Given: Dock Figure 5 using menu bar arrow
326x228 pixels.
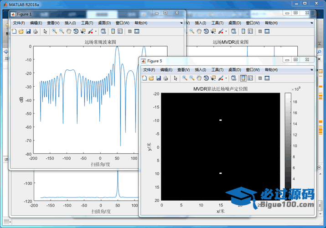Looking at the screenshot, I should pos(312,70).
